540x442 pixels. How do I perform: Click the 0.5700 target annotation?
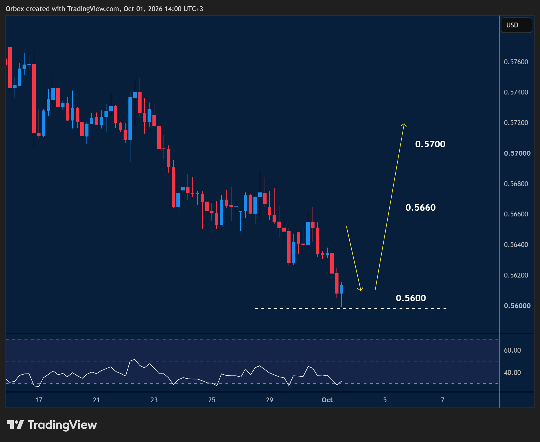tap(430, 144)
